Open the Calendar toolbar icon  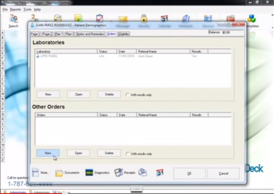point(164,18)
